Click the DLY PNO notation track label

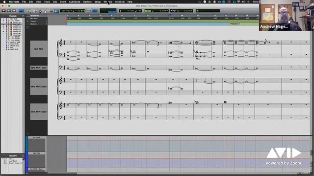point(39,49)
